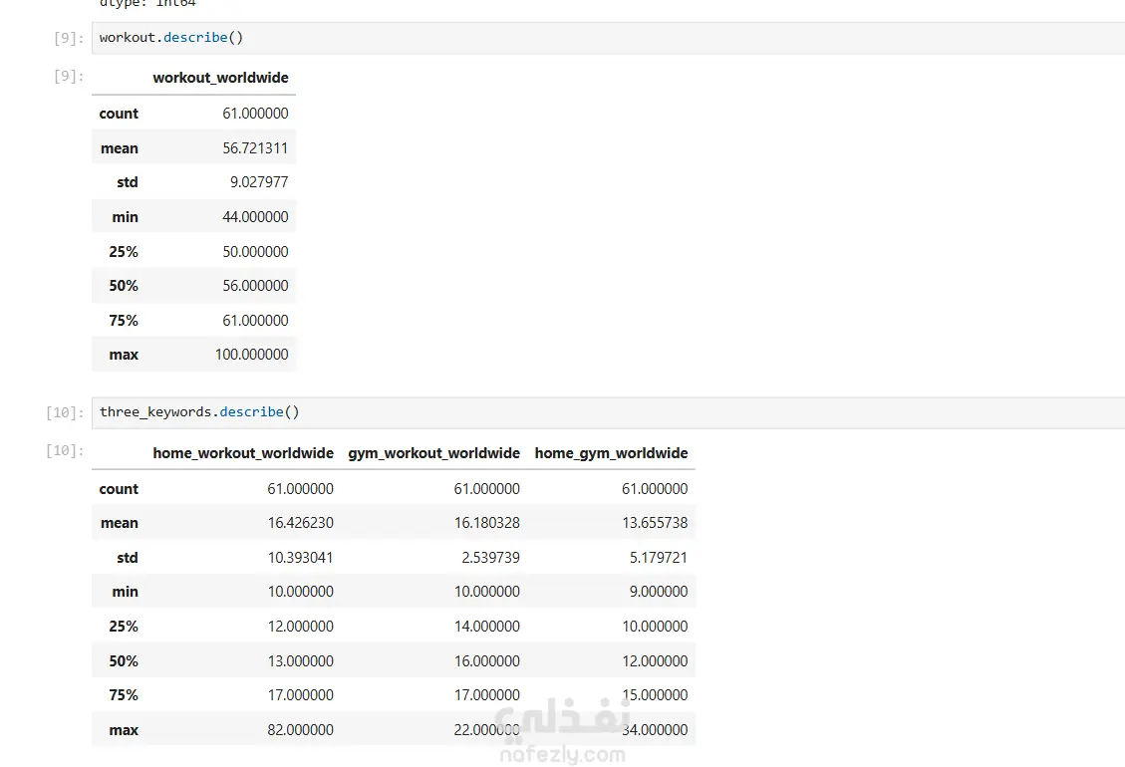Click the workout max value 100.000000
1125x767 pixels.
coord(251,355)
